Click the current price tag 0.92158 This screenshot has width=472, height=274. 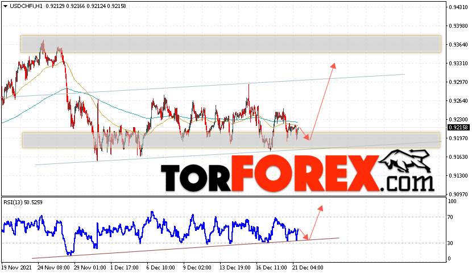tap(458, 128)
